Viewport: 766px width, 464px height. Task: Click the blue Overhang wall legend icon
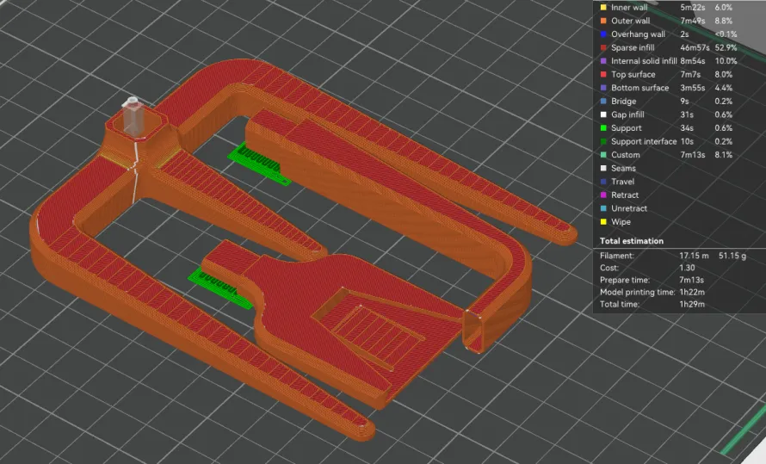click(603, 34)
